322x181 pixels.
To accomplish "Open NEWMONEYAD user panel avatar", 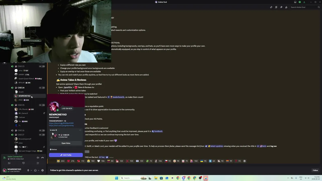I will pos(4,170).
